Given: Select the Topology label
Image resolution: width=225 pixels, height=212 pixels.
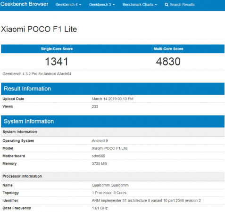Looking at the screenshot, I should coord(11,193).
